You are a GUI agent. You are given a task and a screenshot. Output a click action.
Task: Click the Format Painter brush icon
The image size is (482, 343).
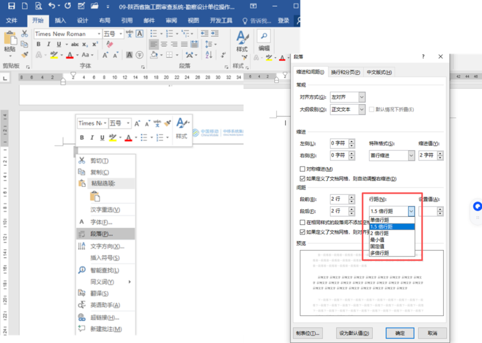pyautogui.click(x=24, y=55)
